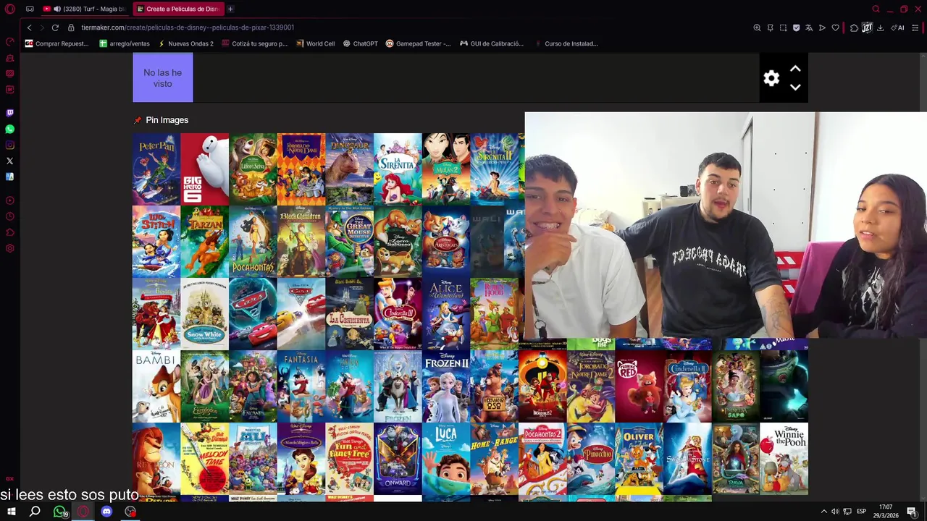Open the arreglo/ventas bookmark
Image resolution: width=927 pixels, height=521 pixels.
[125, 43]
